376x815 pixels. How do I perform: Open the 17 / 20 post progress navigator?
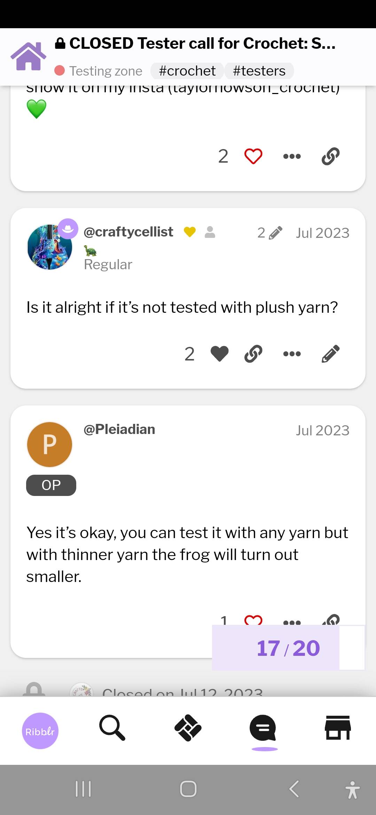[x=288, y=648]
